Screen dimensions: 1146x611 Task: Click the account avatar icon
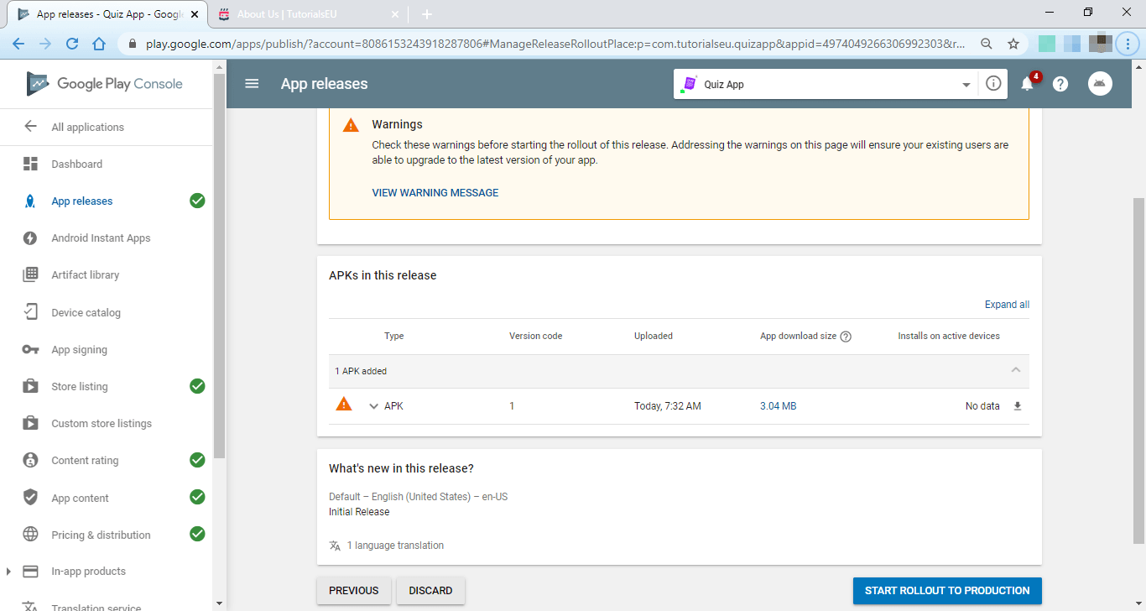pyautogui.click(x=1100, y=83)
